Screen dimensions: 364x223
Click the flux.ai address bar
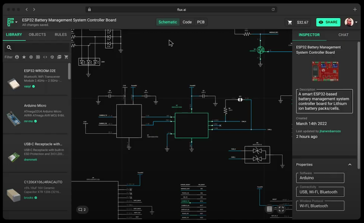(181, 10)
